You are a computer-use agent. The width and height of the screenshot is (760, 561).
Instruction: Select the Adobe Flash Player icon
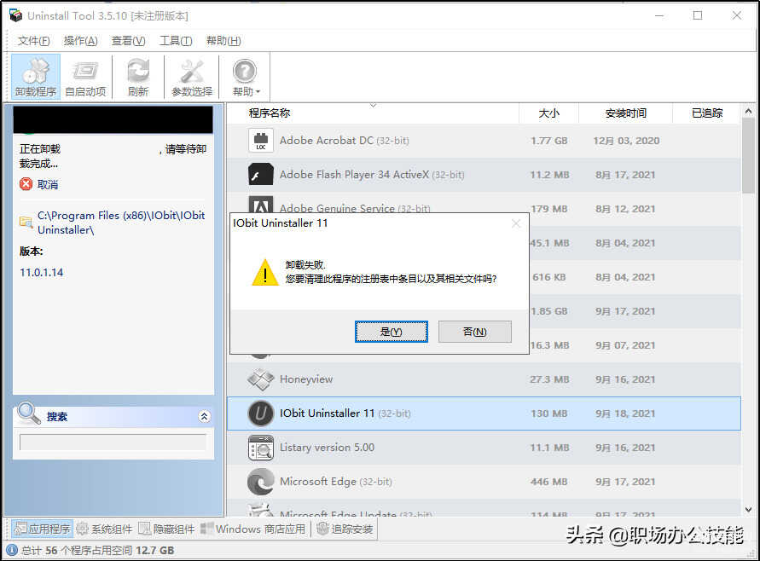point(260,175)
